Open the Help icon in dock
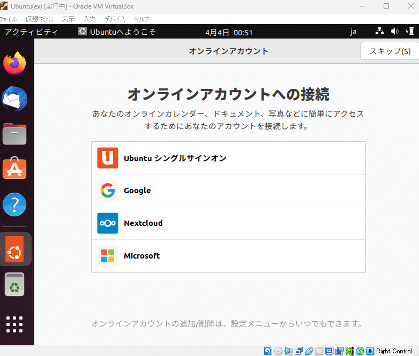Viewport: 419px width, 356px height. 14,204
